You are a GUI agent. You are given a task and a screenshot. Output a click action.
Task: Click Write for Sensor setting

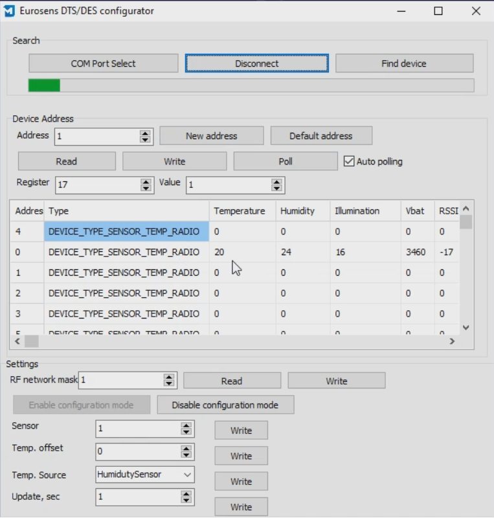(x=241, y=431)
